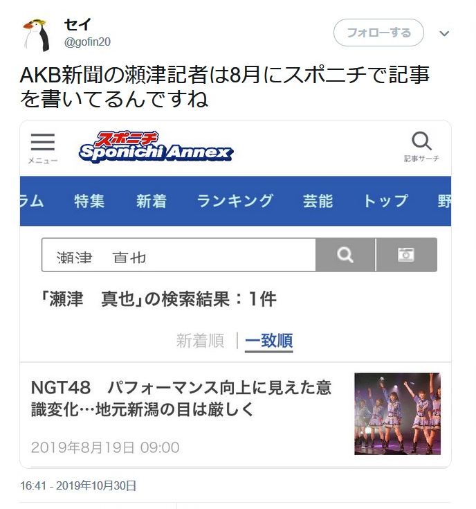Sort results by 新着順

(x=200, y=341)
